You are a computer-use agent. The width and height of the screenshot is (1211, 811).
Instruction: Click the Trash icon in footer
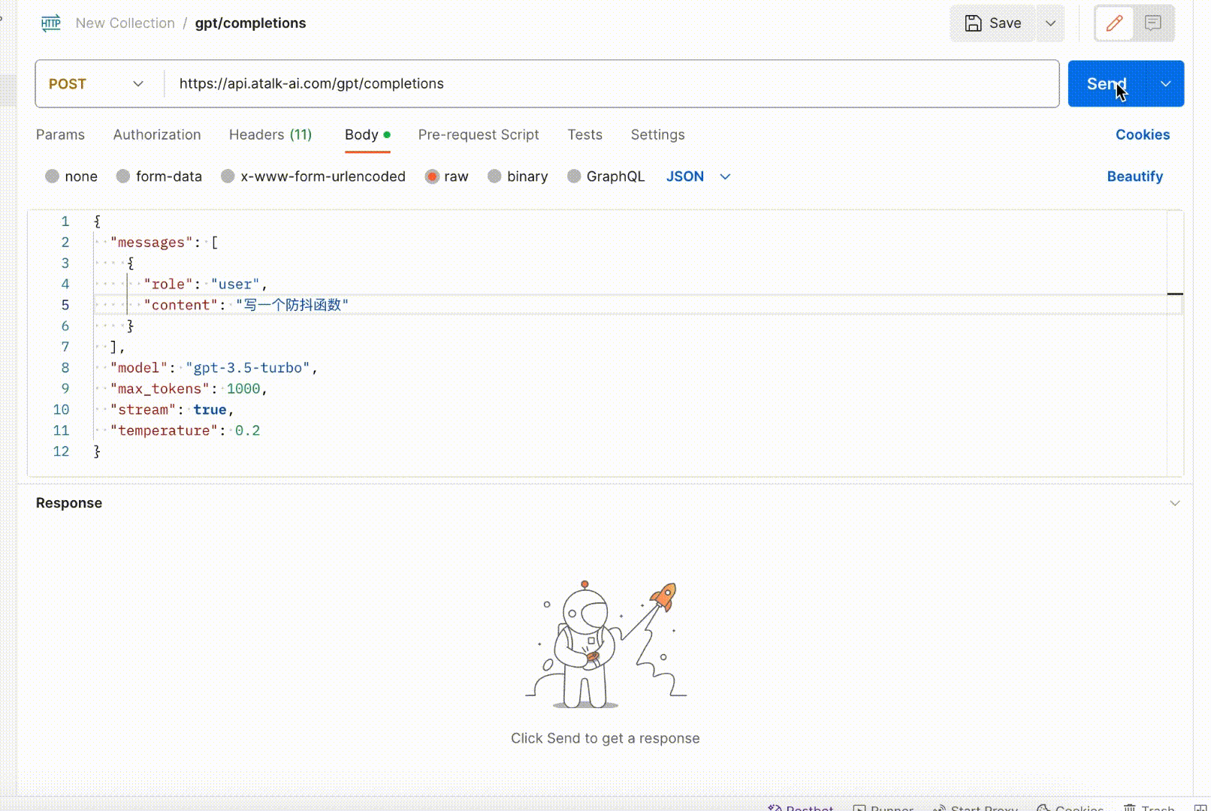[1130, 808]
